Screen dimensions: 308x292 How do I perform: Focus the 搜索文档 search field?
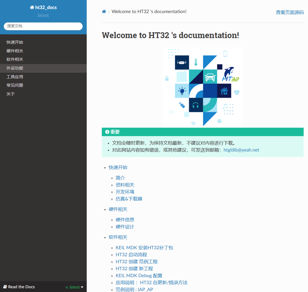click(43, 26)
